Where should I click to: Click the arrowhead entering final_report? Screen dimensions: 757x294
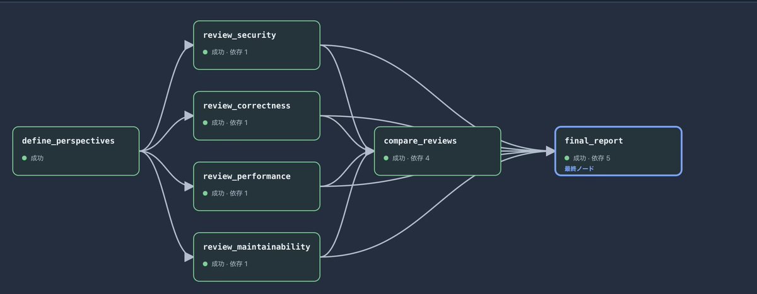pos(550,151)
